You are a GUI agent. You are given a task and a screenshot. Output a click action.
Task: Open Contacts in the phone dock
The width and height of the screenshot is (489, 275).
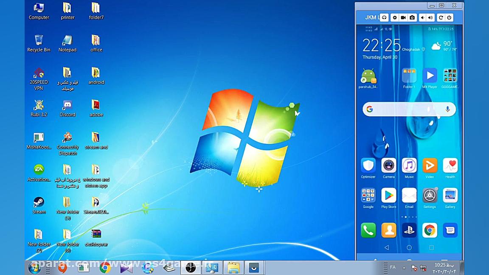click(388, 230)
